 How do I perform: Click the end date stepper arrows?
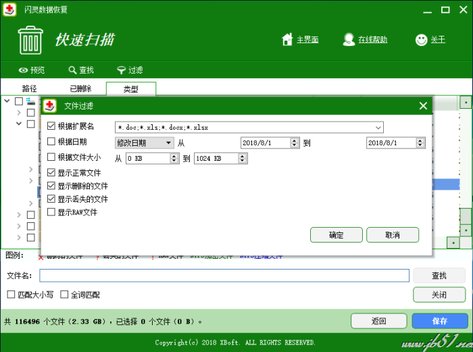[420, 143]
